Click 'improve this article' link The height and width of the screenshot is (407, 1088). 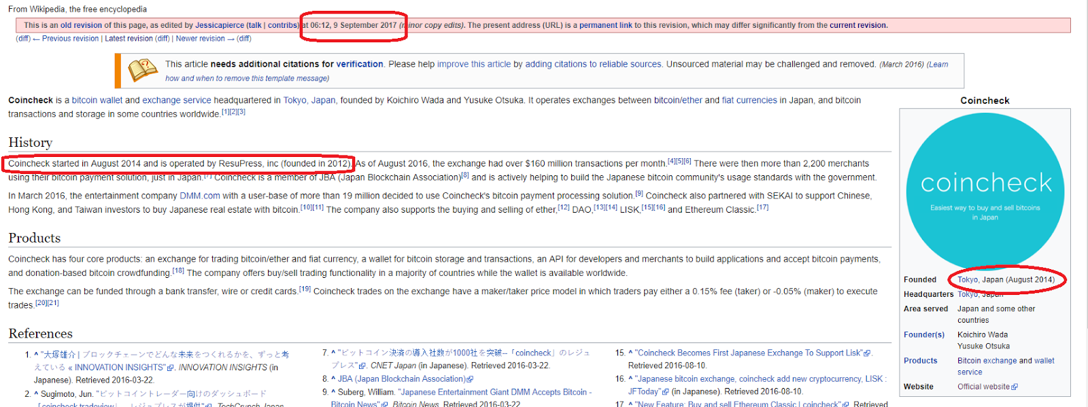(x=474, y=64)
